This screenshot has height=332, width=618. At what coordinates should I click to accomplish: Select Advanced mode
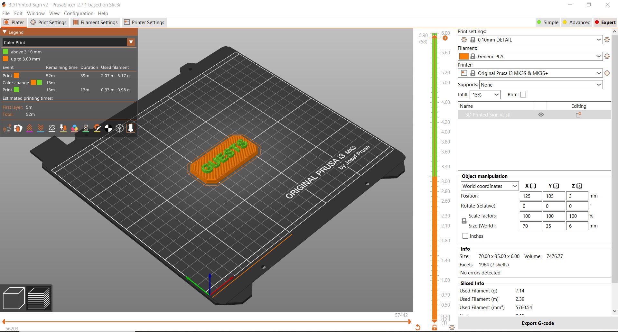(x=576, y=22)
